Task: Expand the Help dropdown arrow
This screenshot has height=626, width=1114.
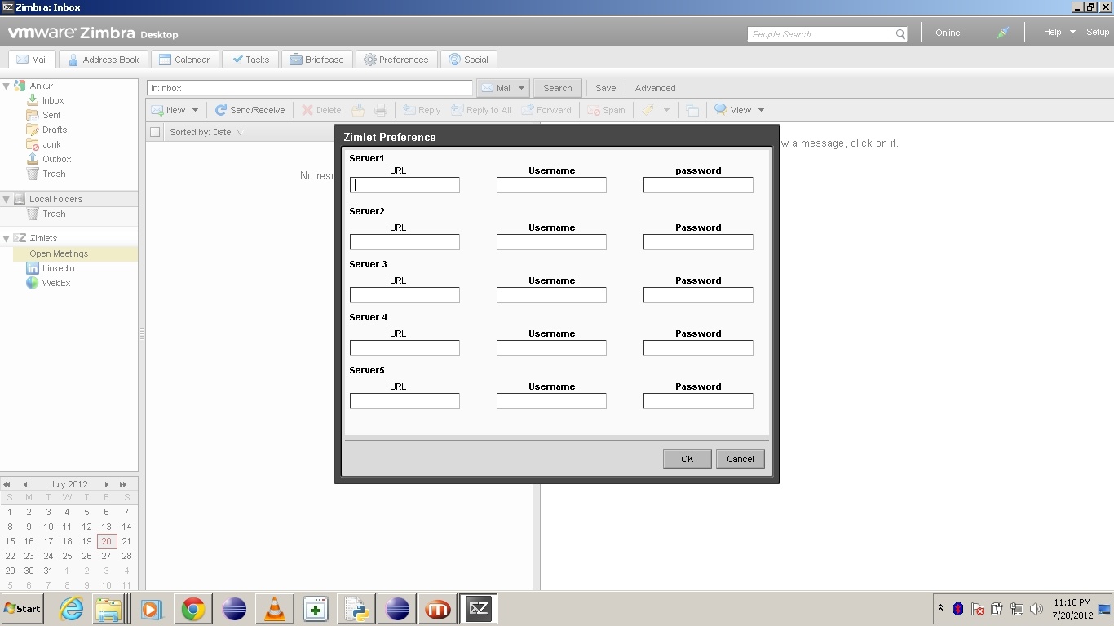Action: click(1072, 32)
